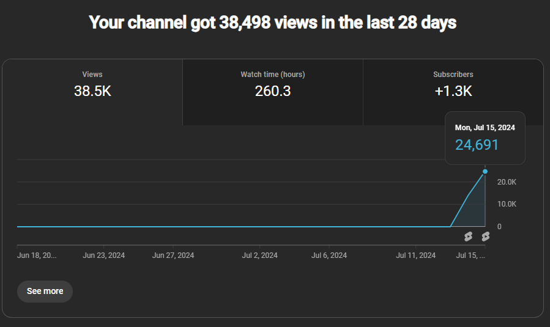
Task: Click the 10.0K y-axis label
Action: 507,204
